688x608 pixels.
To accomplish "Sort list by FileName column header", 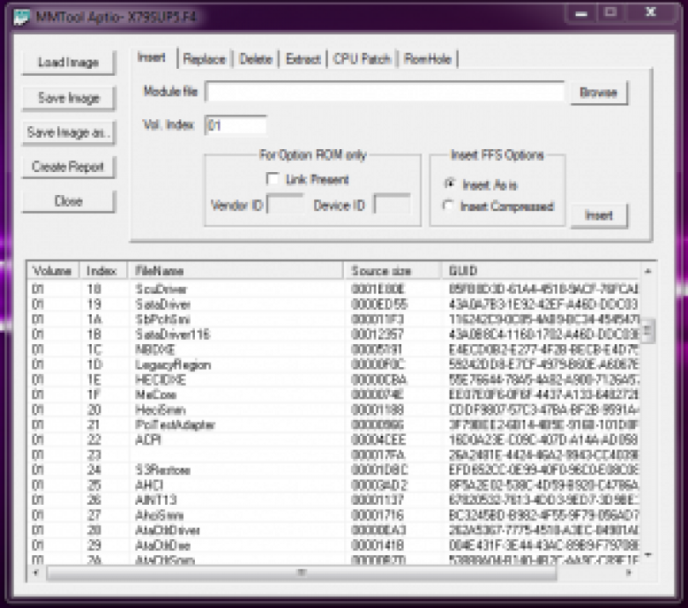I will pyautogui.click(x=236, y=271).
